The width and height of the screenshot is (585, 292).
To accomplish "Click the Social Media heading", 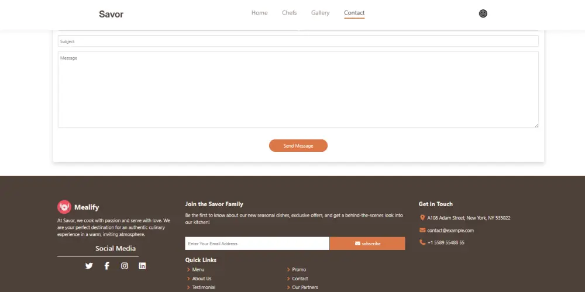I will coord(115,248).
